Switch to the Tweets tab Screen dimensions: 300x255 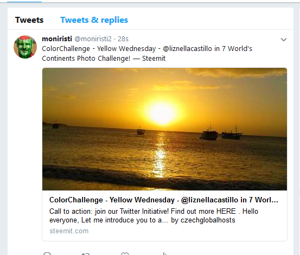click(x=29, y=20)
